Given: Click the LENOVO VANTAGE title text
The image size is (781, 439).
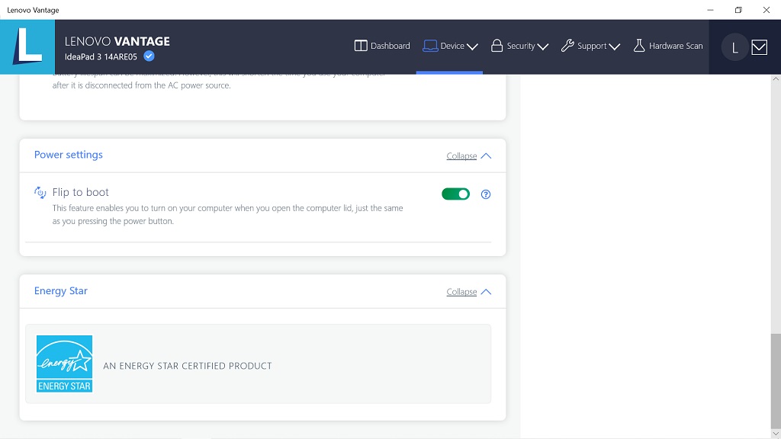Looking at the screenshot, I should 117,41.
